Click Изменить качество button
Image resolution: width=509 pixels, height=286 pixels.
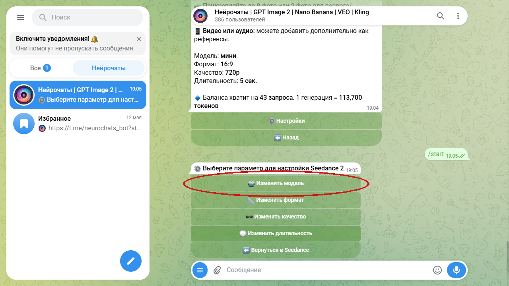point(276,217)
